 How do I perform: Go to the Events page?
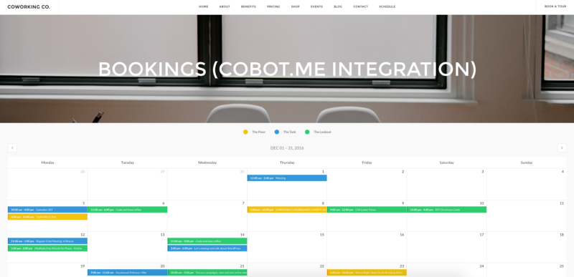[x=316, y=6]
